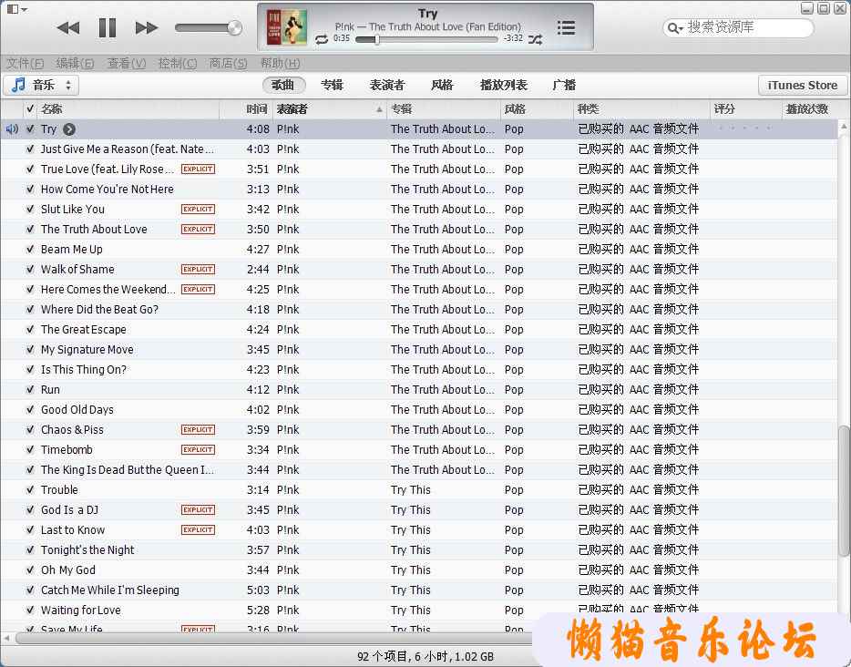
Task: Sort by 播放次数 column header
Action: (x=810, y=109)
